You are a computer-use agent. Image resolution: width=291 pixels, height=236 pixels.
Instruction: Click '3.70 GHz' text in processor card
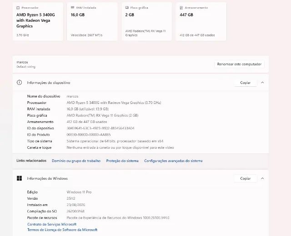coord(22,35)
